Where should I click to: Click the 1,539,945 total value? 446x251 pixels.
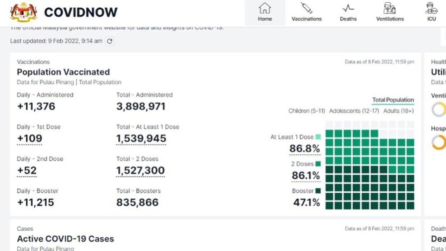(x=141, y=138)
